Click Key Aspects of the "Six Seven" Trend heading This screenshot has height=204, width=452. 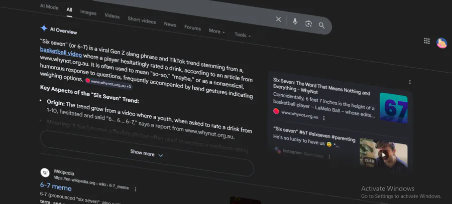(x=90, y=94)
